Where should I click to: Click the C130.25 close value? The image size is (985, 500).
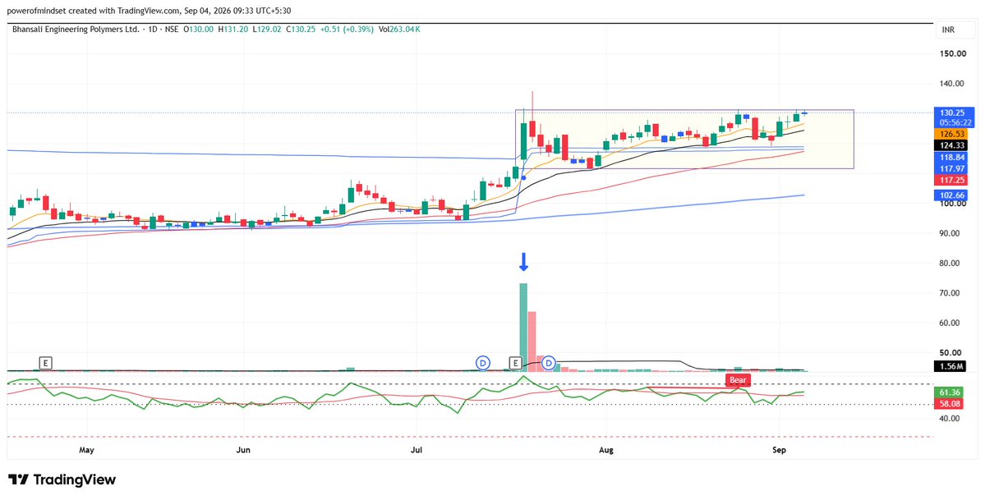pos(301,30)
